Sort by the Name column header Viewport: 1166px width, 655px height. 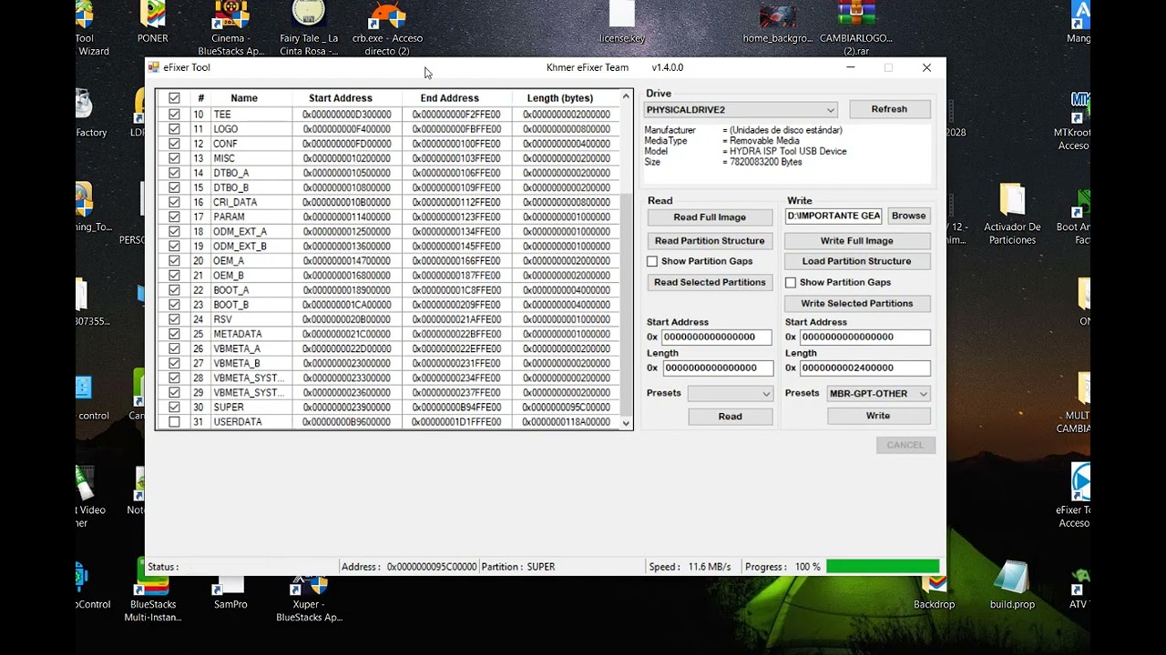point(244,98)
